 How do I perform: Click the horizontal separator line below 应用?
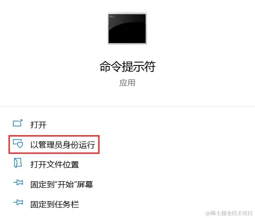[127, 107]
